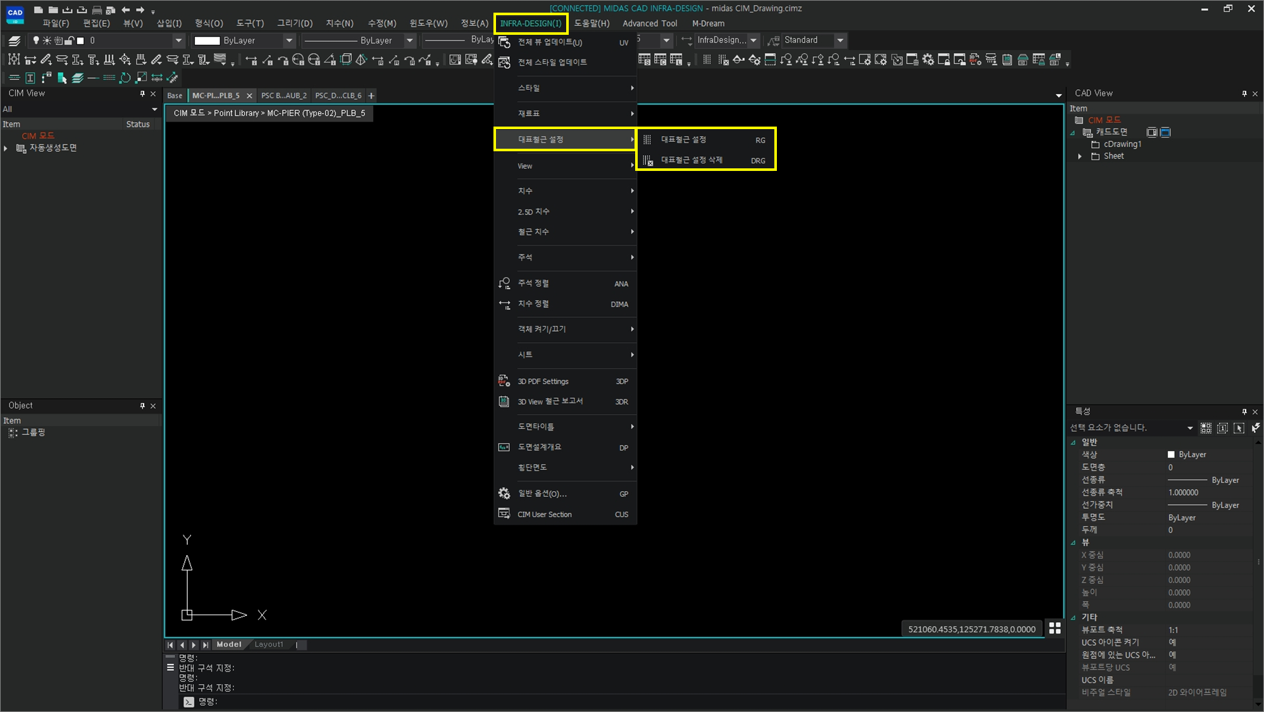Open the 파일(F) menu

click(56, 23)
